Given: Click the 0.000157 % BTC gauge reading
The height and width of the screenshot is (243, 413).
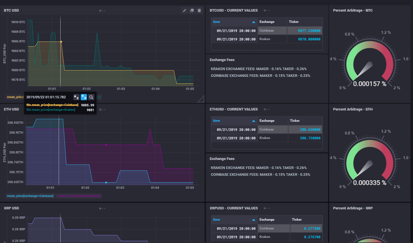Looking at the screenshot, I should tap(370, 84).
